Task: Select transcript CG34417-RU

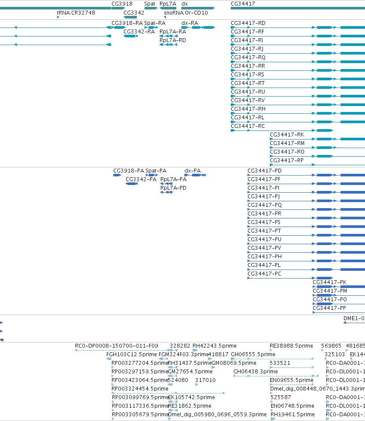Action: click(248, 92)
